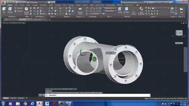This screenshot has height=106, width=189.
Task: Expand the Layers panel
Action: [154, 16]
